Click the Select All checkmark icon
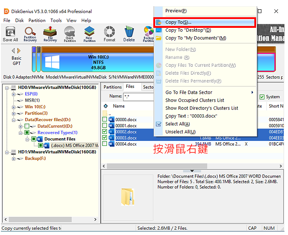The height and width of the screenshot is (235, 288). pos(159,124)
